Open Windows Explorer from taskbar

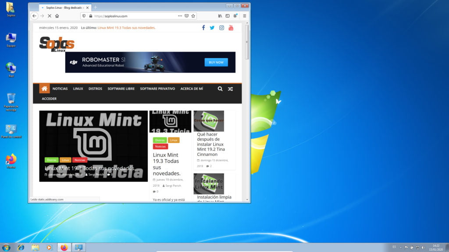coord(35,248)
